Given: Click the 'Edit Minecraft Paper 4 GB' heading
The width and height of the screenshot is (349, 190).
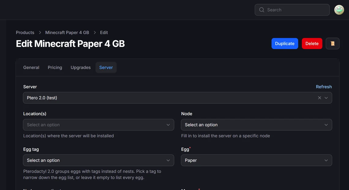Looking at the screenshot, I should 70,44.
